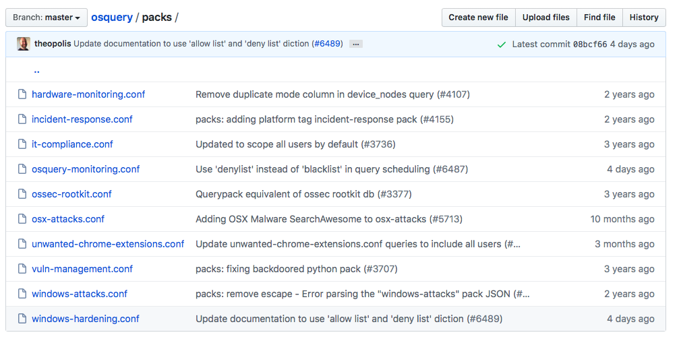Click Upload files button
Image resolution: width=681 pixels, height=343 pixels.
click(x=546, y=18)
